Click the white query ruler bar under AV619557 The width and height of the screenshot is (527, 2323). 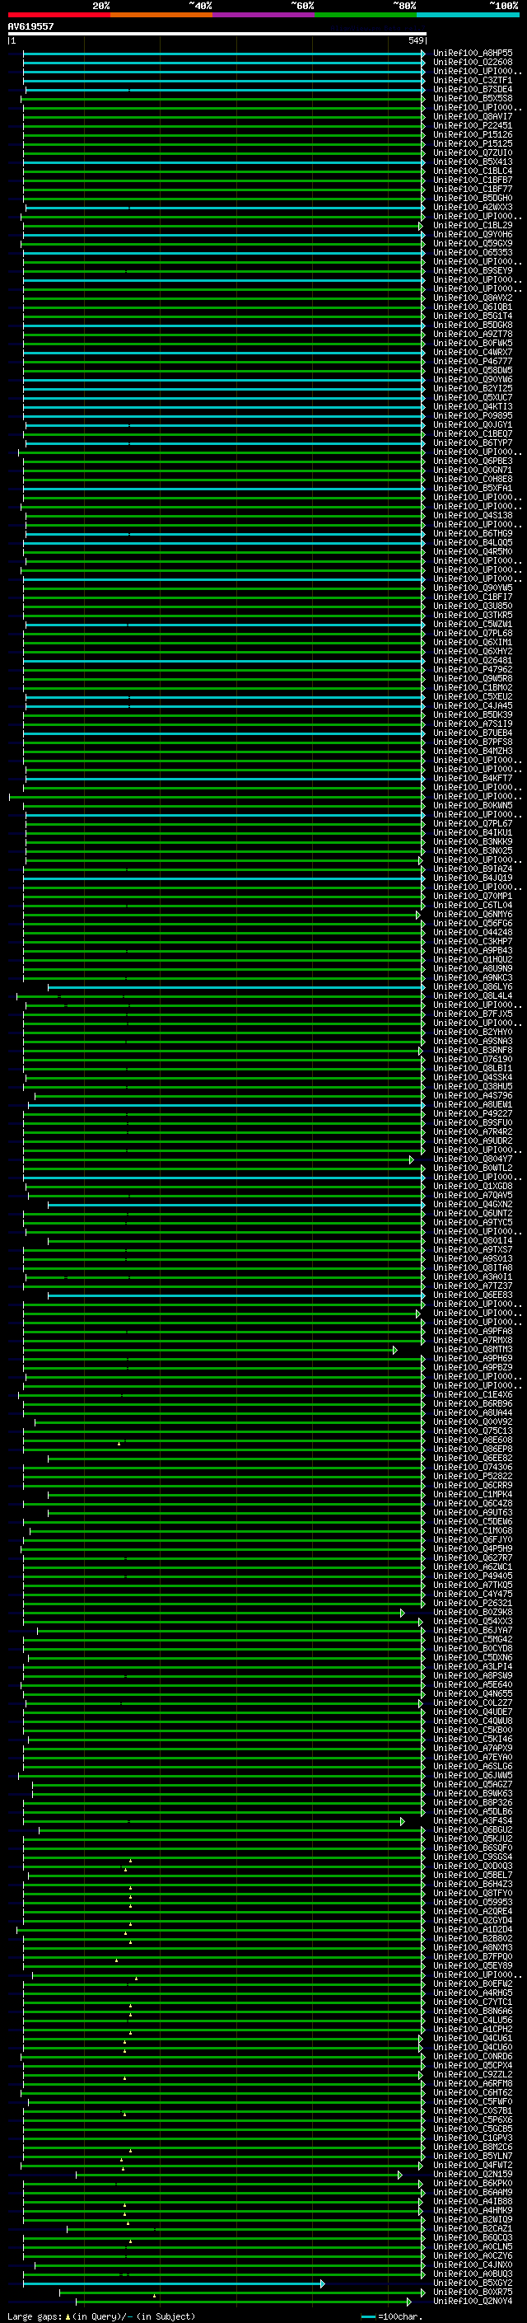(x=217, y=33)
